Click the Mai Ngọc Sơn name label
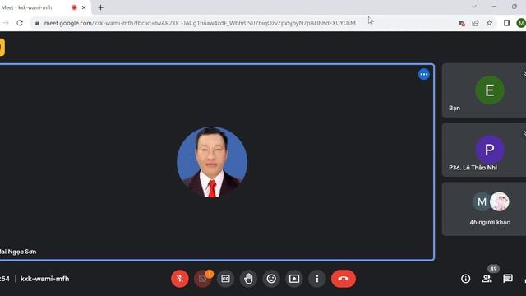This screenshot has width=526, height=296. click(18, 252)
